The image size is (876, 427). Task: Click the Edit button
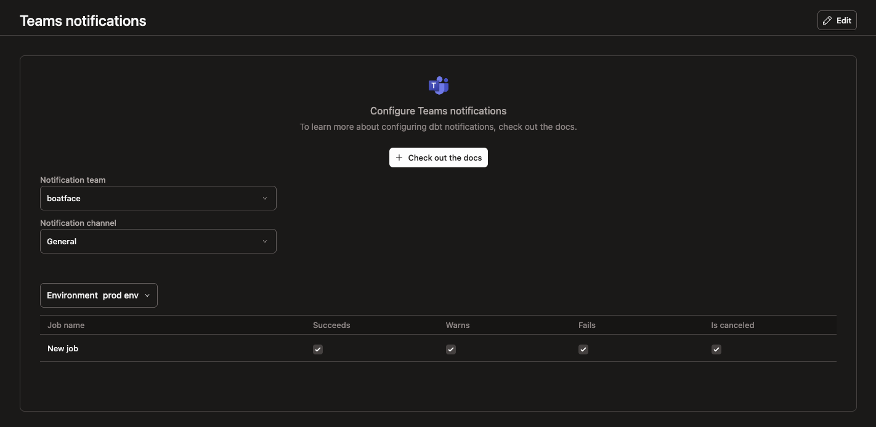(x=837, y=20)
